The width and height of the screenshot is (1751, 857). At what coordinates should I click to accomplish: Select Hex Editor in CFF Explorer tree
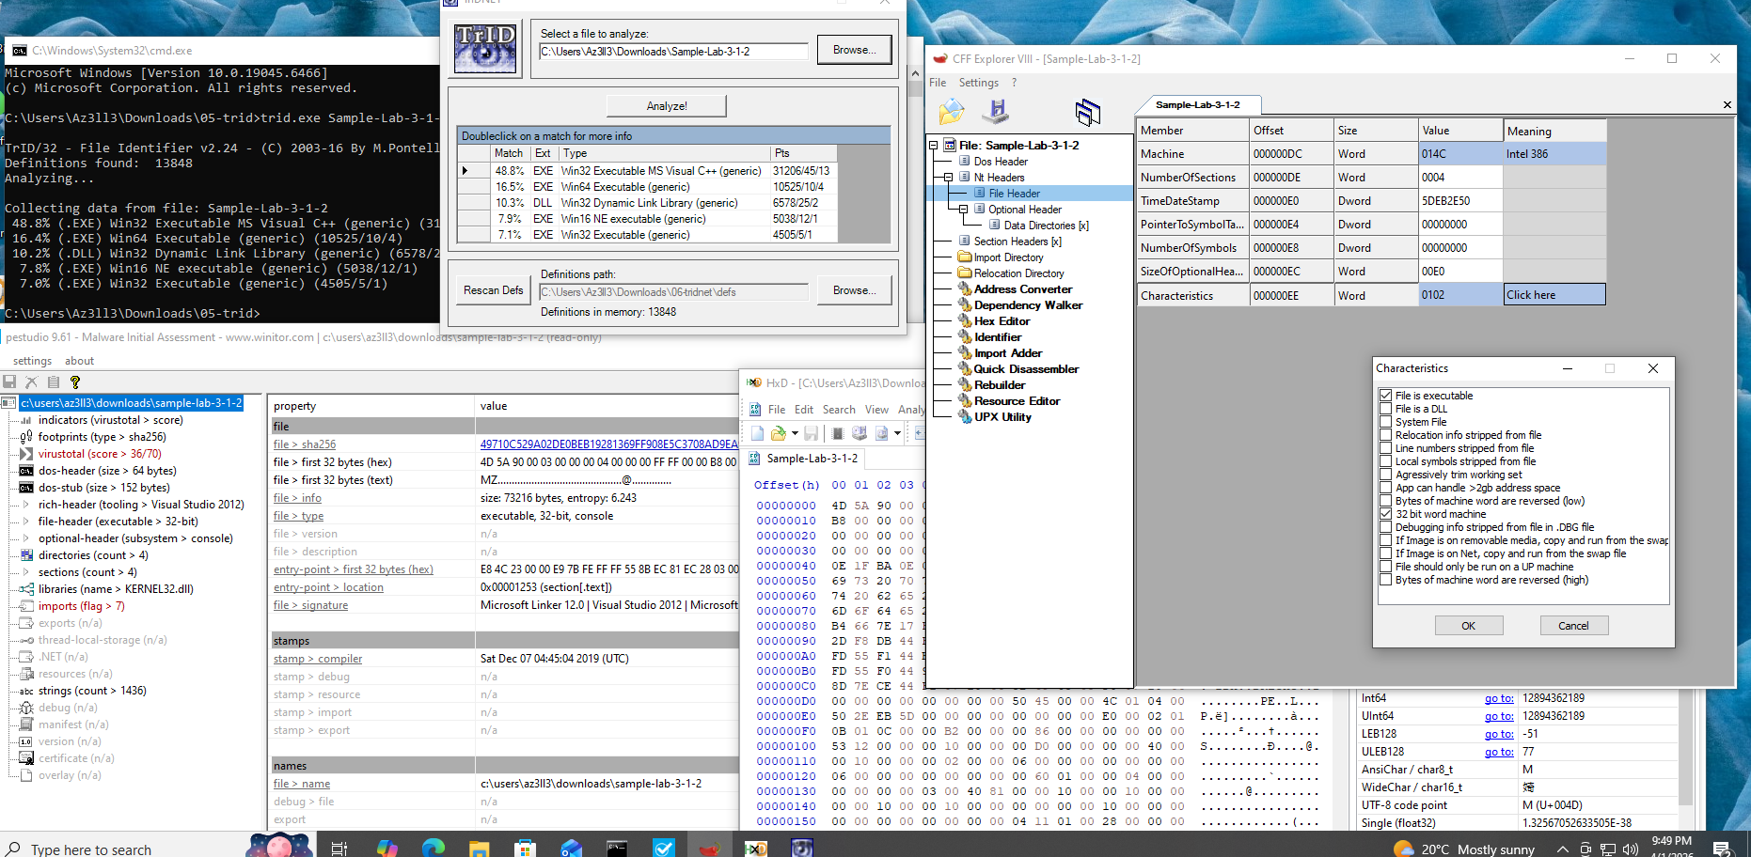(x=1002, y=321)
